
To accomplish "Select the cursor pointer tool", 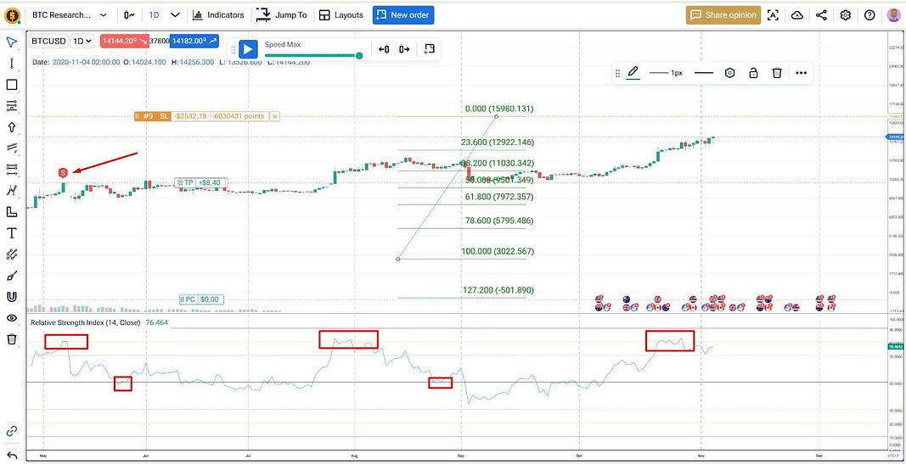I will point(12,42).
